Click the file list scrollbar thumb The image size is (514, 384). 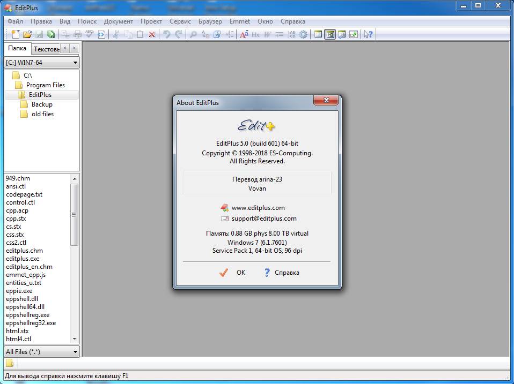(x=75, y=215)
